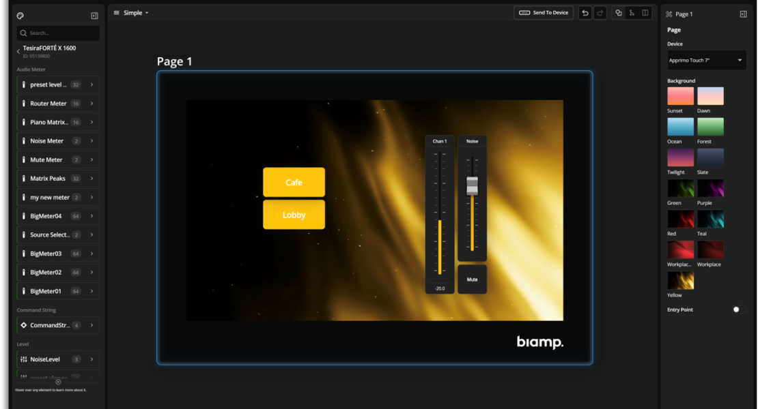The image size is (758, 409).
Task: Choose the Teal background swatch
Action: tap(710, 219)
